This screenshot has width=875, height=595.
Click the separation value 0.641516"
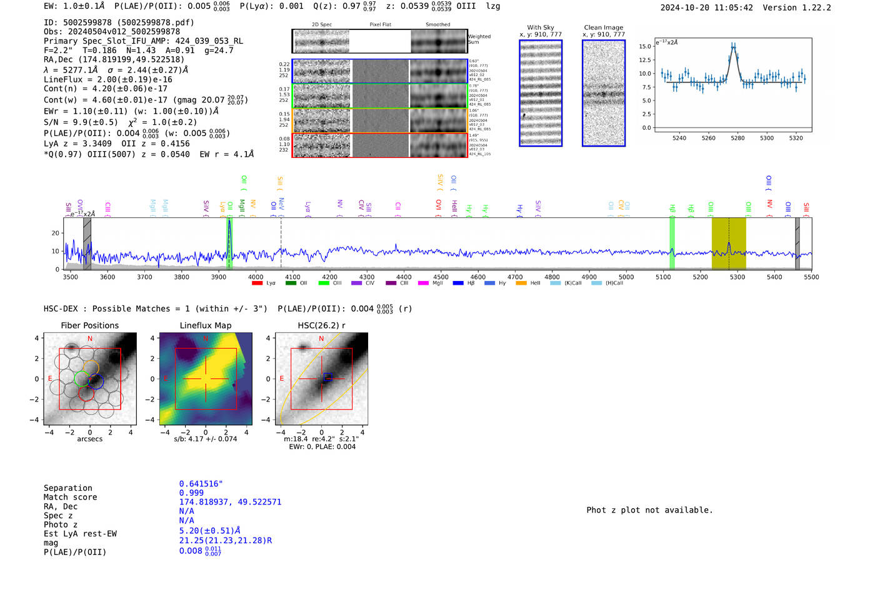201,484
